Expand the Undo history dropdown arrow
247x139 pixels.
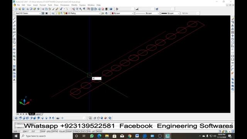[x=64, y=9]
